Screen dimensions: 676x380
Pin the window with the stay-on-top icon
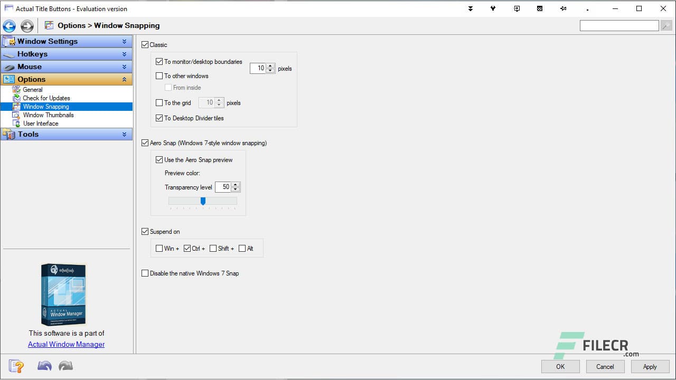click(x=563, y=8)
